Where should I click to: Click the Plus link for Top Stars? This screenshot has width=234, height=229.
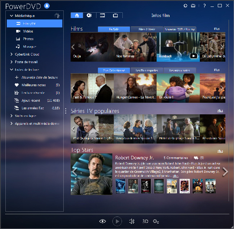pyautogui.click(x=220, y=151)
